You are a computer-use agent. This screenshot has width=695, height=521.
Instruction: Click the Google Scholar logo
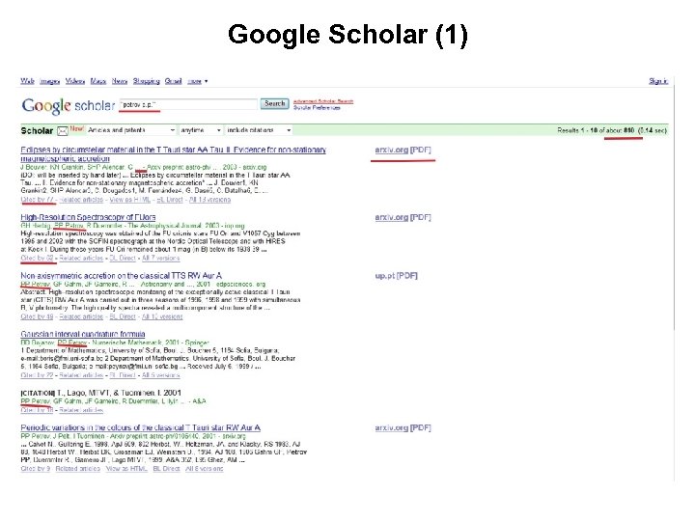(x=68, y=105)
